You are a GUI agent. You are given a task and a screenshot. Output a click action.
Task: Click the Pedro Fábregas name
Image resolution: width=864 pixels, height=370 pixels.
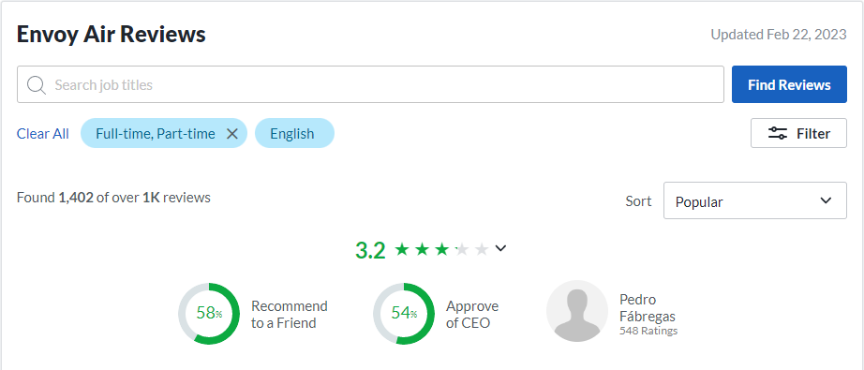[647, 308]
